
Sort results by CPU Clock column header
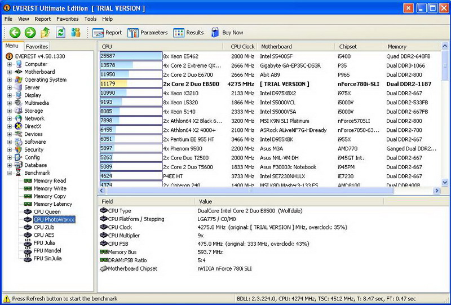click(x=242, y=47)
